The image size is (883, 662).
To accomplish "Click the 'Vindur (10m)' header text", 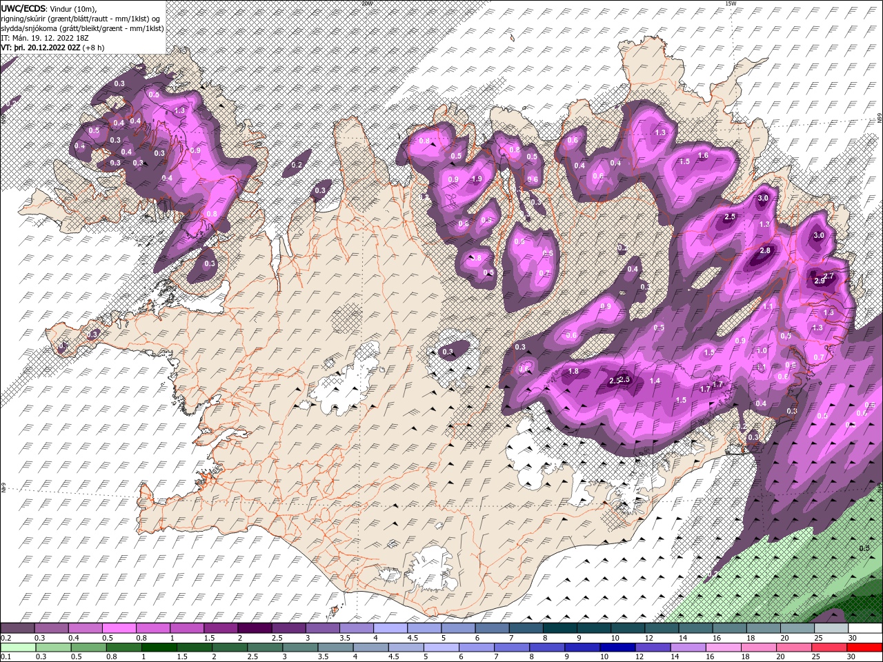I will click(x=74, y=8).
